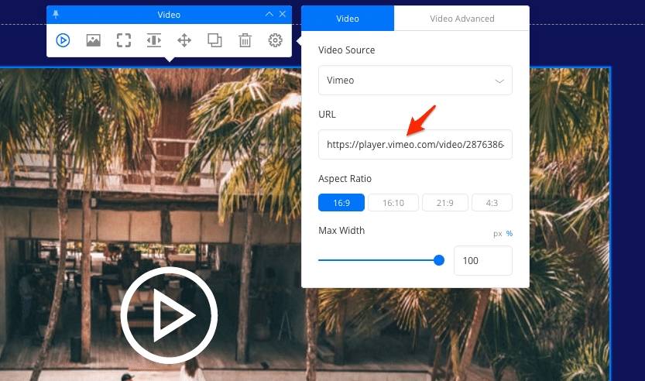Click the URL input field
This screenshot has width=645, height=381.
[x=415, y=145]
